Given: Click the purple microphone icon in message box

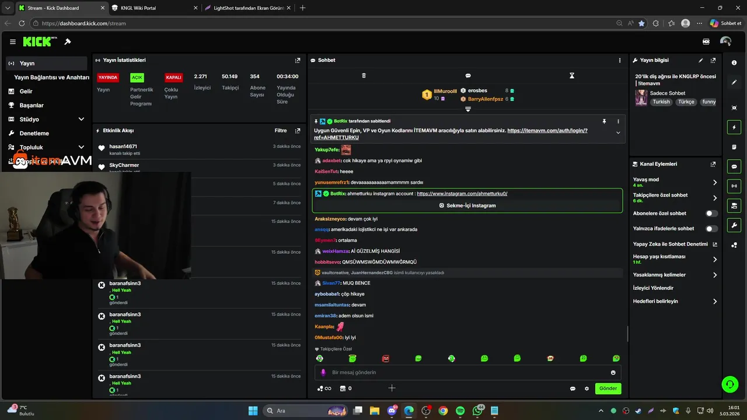Looking at the screenshot, I should pyautogui.click(x=323, y=373).
